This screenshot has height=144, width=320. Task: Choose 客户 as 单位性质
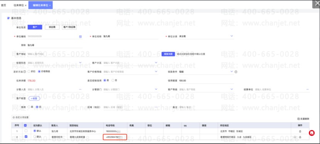(35, 27)
